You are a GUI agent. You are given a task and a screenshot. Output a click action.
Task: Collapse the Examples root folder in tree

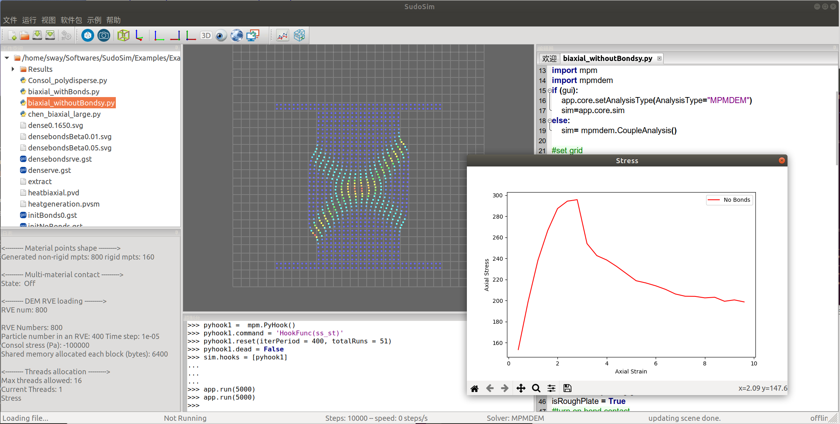tap(7, 58)
